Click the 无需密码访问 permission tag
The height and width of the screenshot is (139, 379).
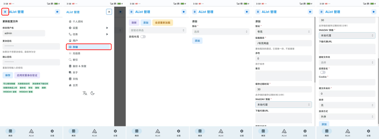[24, 84]
